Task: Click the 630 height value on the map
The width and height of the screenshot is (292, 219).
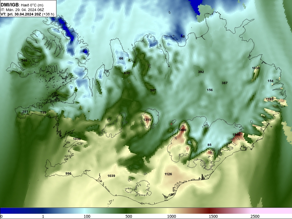Action: (x=127, y=73)
